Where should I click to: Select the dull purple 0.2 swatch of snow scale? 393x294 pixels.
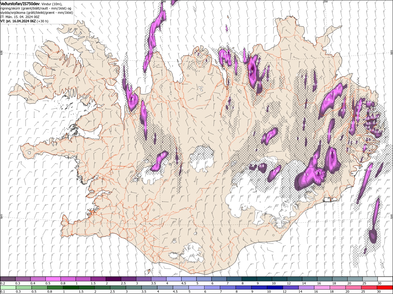(x=8, y=279)
